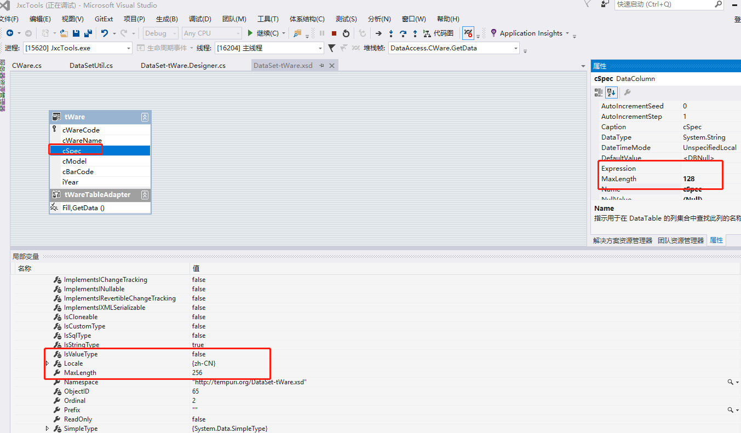Click the Navigate Backward arrow icon
The height and width of the screenshot is (433, 741).
10,33
